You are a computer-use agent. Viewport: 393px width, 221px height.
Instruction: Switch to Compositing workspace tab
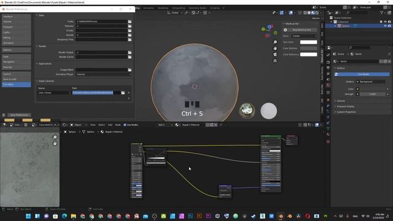tap(179, 8)
